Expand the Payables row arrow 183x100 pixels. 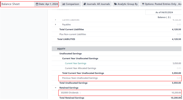pos(55,24)
